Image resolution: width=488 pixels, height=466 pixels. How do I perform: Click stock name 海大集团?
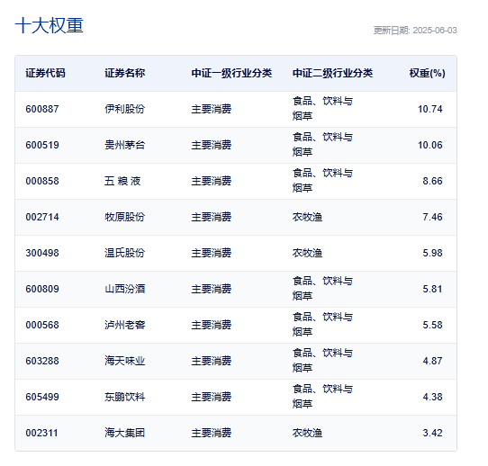(125, 433)
